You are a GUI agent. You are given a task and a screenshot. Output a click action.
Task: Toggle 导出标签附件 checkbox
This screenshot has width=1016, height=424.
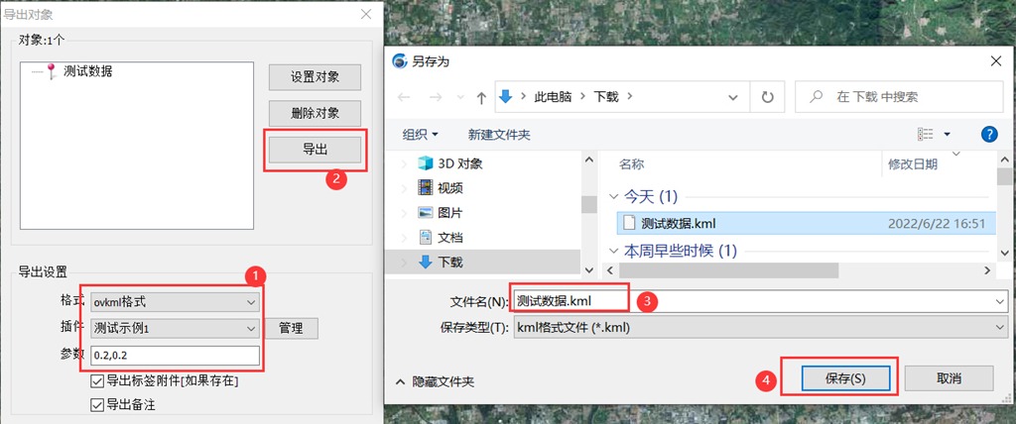[97, 381]
